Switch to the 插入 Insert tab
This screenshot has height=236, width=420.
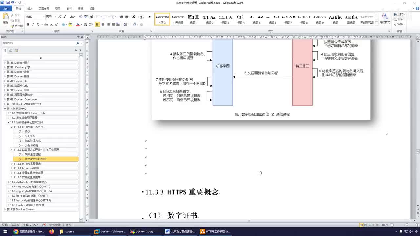pos(30,8)
